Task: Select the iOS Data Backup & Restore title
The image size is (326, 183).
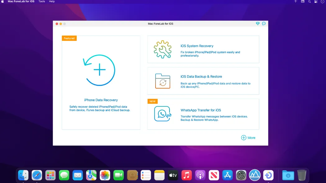Action: pos(201,76)
